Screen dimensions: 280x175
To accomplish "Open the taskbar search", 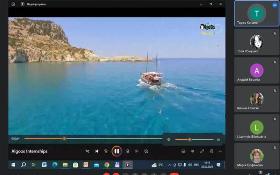I will 23,165.
